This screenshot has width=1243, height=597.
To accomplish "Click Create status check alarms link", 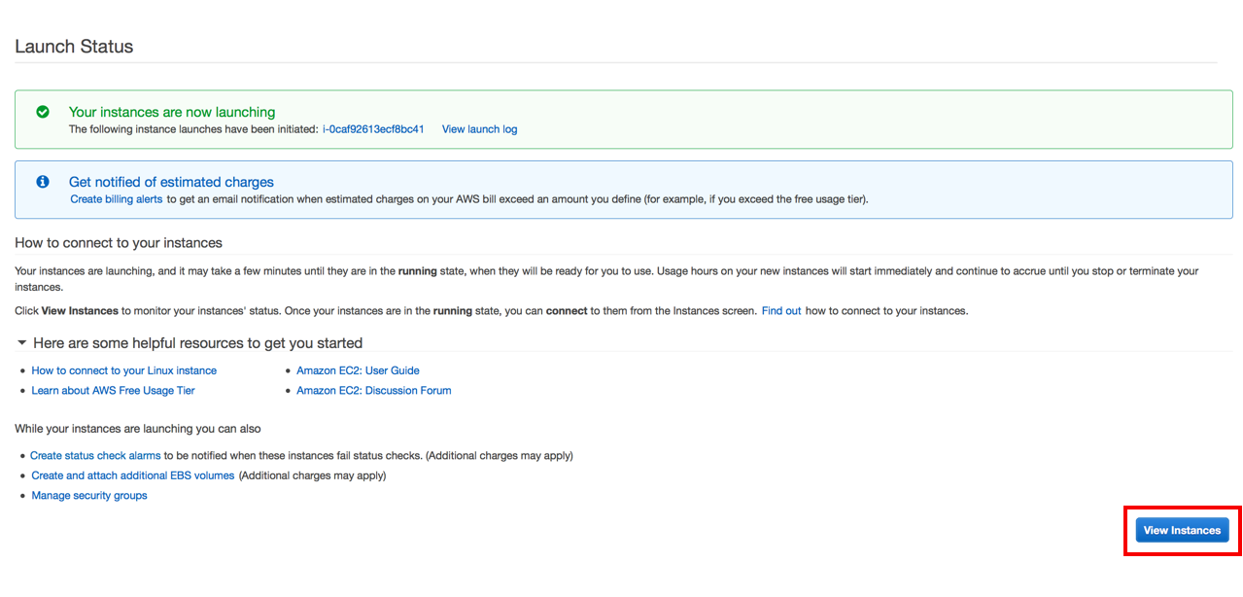I will pos(95,456).
